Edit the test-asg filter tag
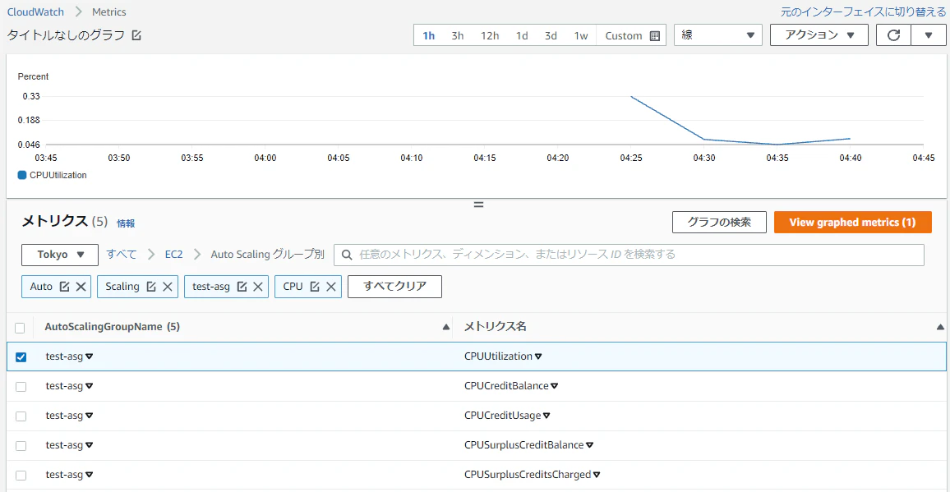 point(241,287)
